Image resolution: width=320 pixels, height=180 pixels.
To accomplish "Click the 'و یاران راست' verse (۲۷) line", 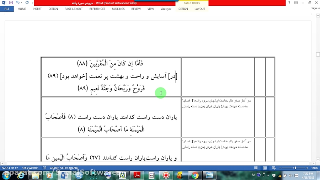I will (111, 158).
